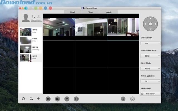Viewport: 178px width, 111px height.
Task: Switch to the Apexis tab
Action: pyautogui.click(x=109, y=12)
